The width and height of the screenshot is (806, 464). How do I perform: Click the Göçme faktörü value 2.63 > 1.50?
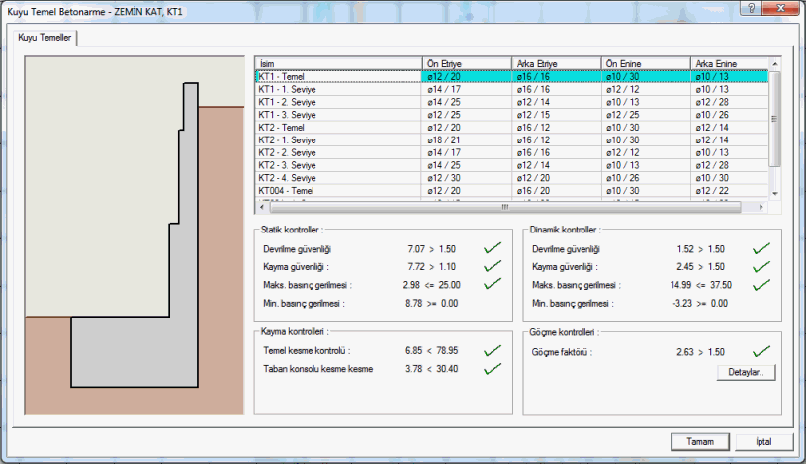[700, 352]
